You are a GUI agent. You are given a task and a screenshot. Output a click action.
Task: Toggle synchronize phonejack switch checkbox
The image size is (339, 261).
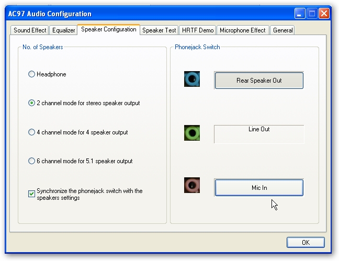pyautogui.click(x=31, y=194)
